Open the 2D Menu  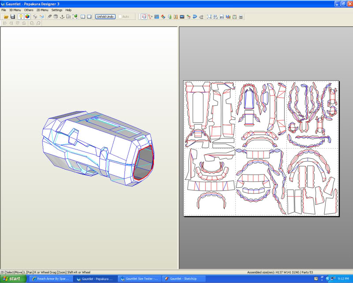pyautogui.click(x=42, y=10)
